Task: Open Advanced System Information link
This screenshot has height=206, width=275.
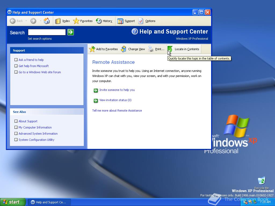Action: coord(38,134)
